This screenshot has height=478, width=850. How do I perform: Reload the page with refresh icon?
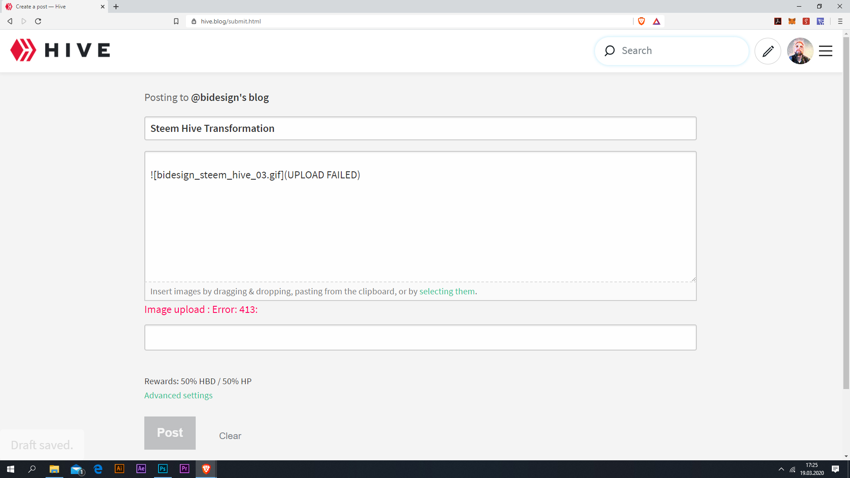[38, 21]
